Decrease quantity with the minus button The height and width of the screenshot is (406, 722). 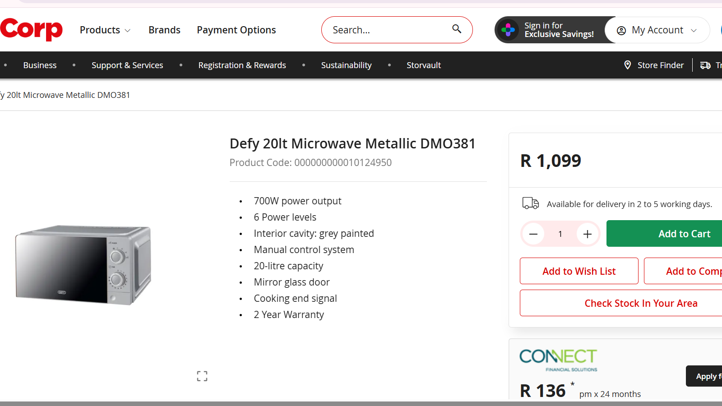tap(533, 234)
